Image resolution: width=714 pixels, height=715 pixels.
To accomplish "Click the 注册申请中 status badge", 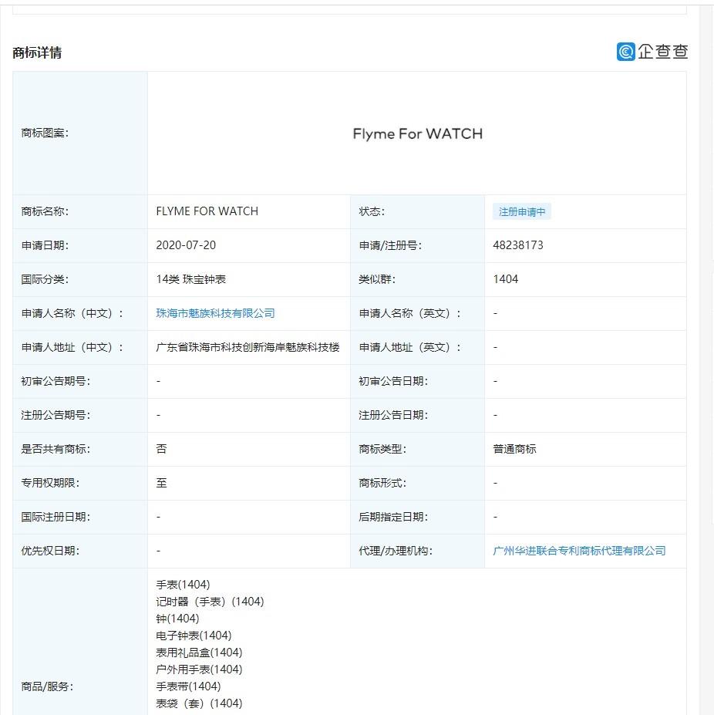I will click(521, 211).
